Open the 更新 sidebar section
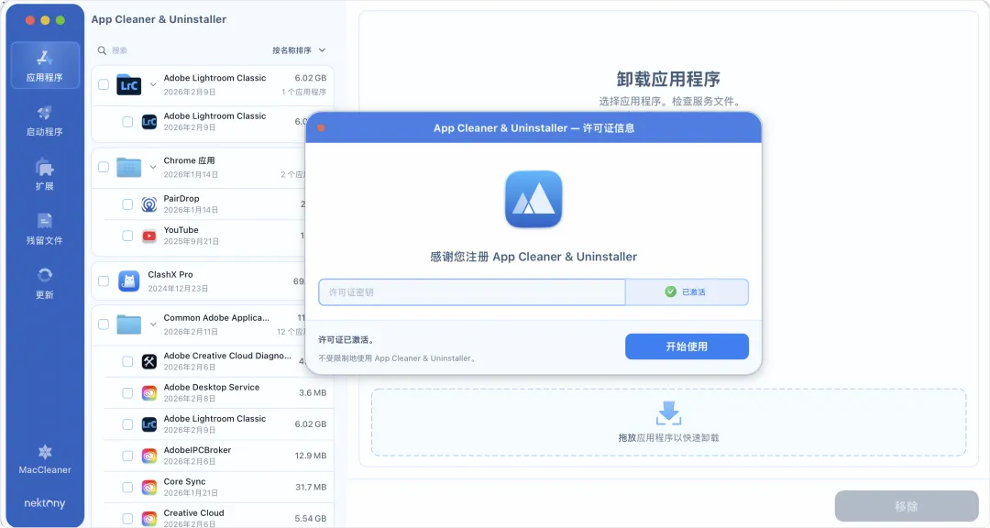990x528 pixels. [45, 283]
